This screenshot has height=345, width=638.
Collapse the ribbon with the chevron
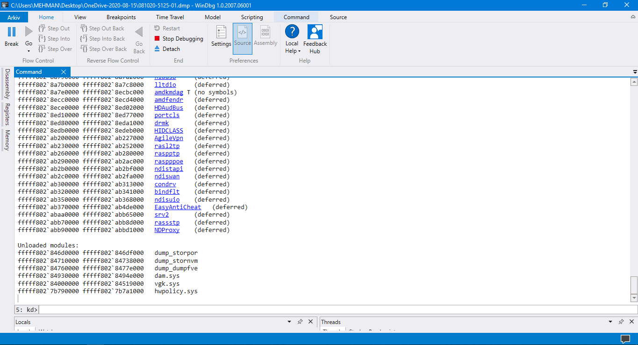pyautogui.click(x=633, y=17)
